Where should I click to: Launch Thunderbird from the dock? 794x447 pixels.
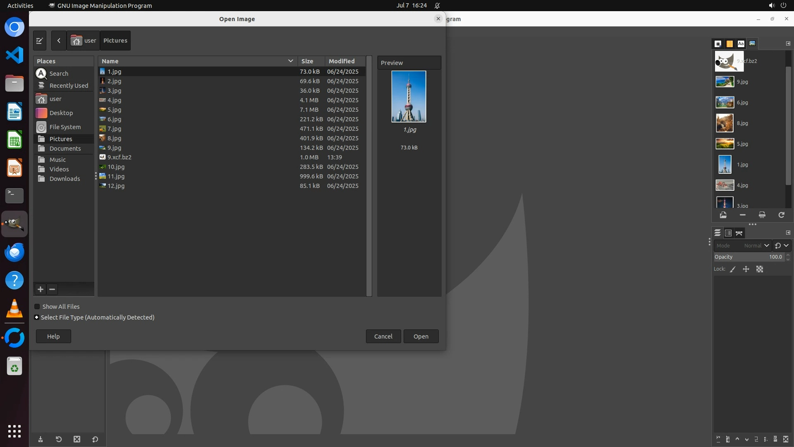[14, 252]
